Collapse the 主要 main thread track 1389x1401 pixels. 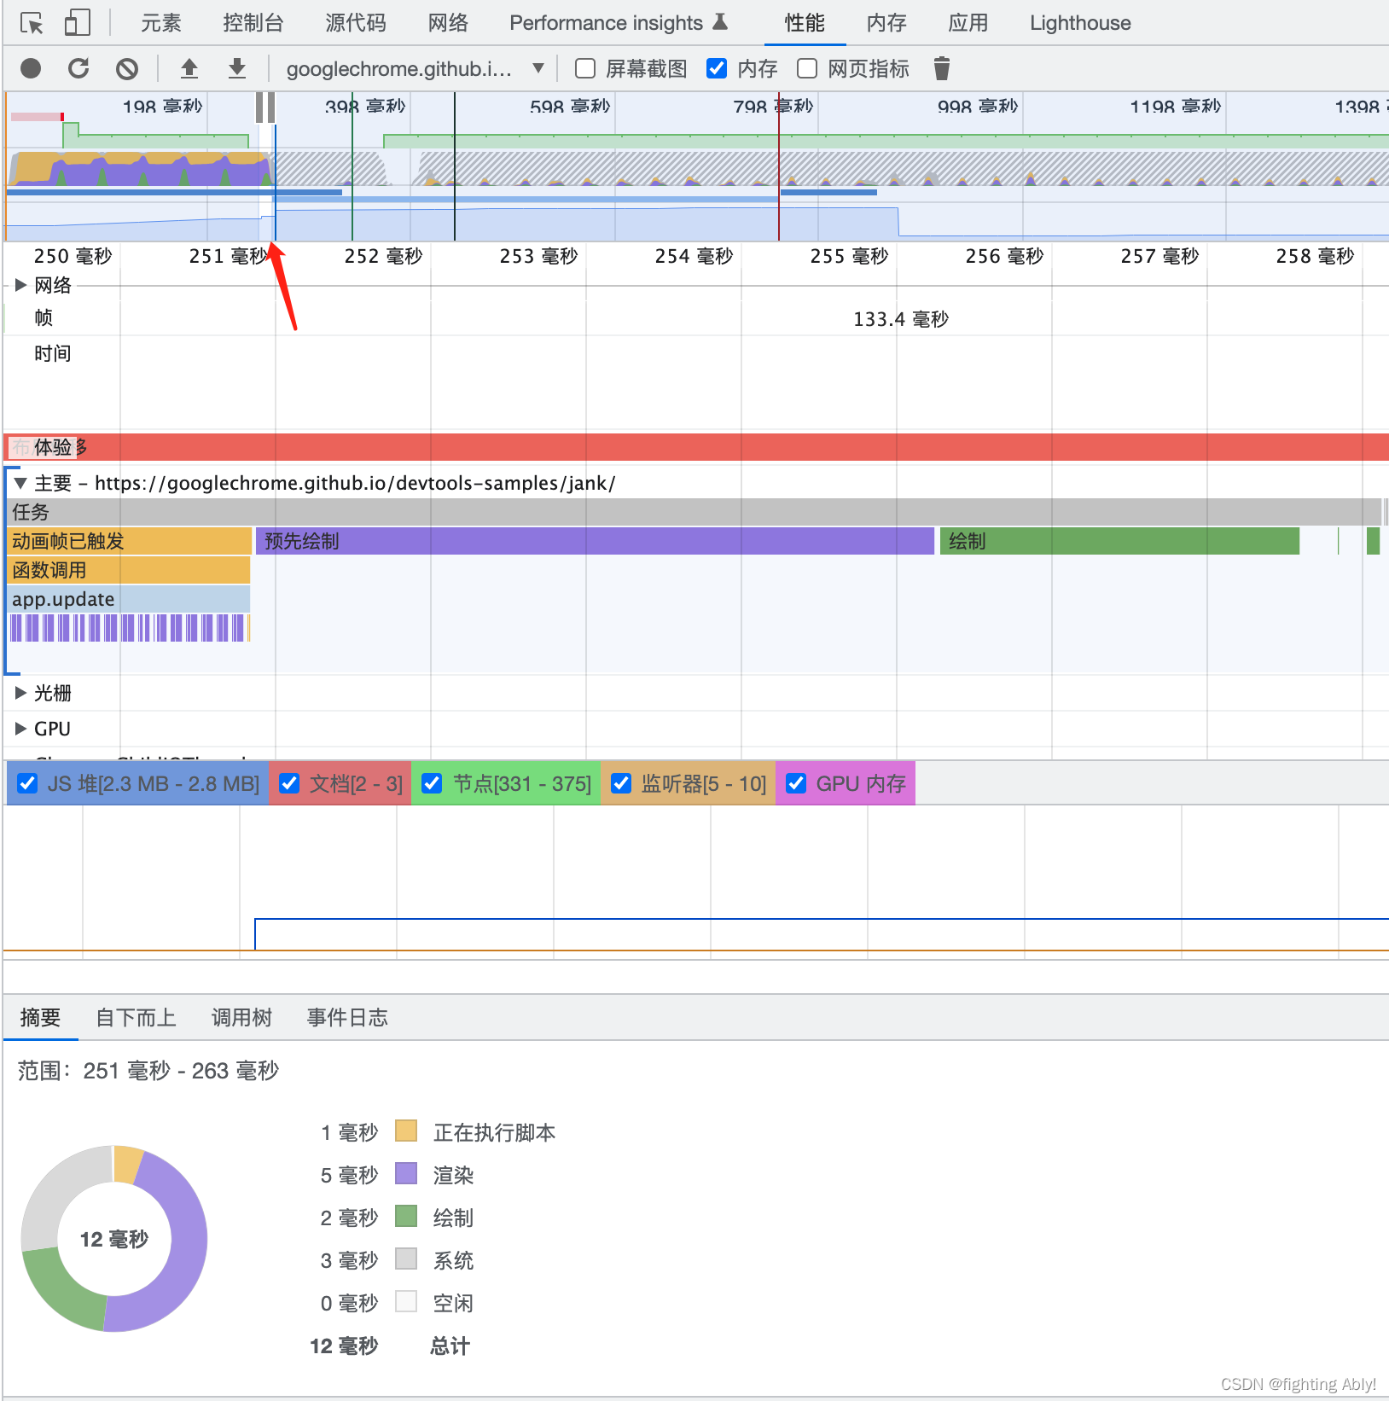point(20,483)
